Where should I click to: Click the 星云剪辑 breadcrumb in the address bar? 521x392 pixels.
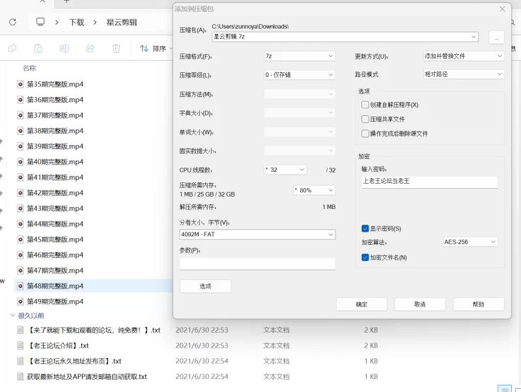(x=122, y=22)
